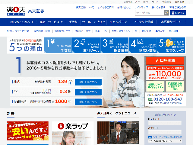
Task: Click the ログインID input field
Action: point(165,123)
